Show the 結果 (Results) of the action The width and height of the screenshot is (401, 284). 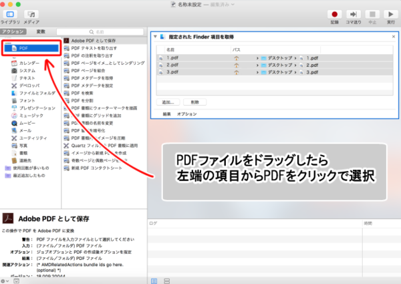click(x=167, y=114)
